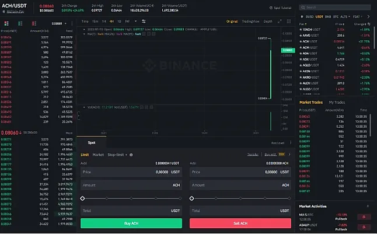The height and width of the screenshot is (234, 377).
Task: Favorite the AGLD/USDT pair star
Action: 301,65
